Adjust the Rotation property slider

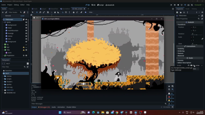tap(196, 35)
